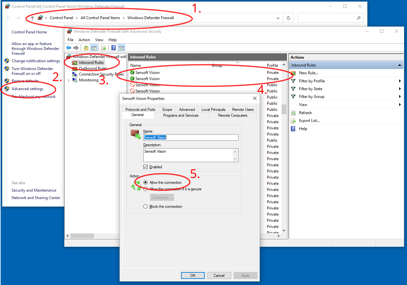This screenshot has height=285, width=407.
Task: Click Allow an app or feature through the firewall
Action: pos(35,49)
